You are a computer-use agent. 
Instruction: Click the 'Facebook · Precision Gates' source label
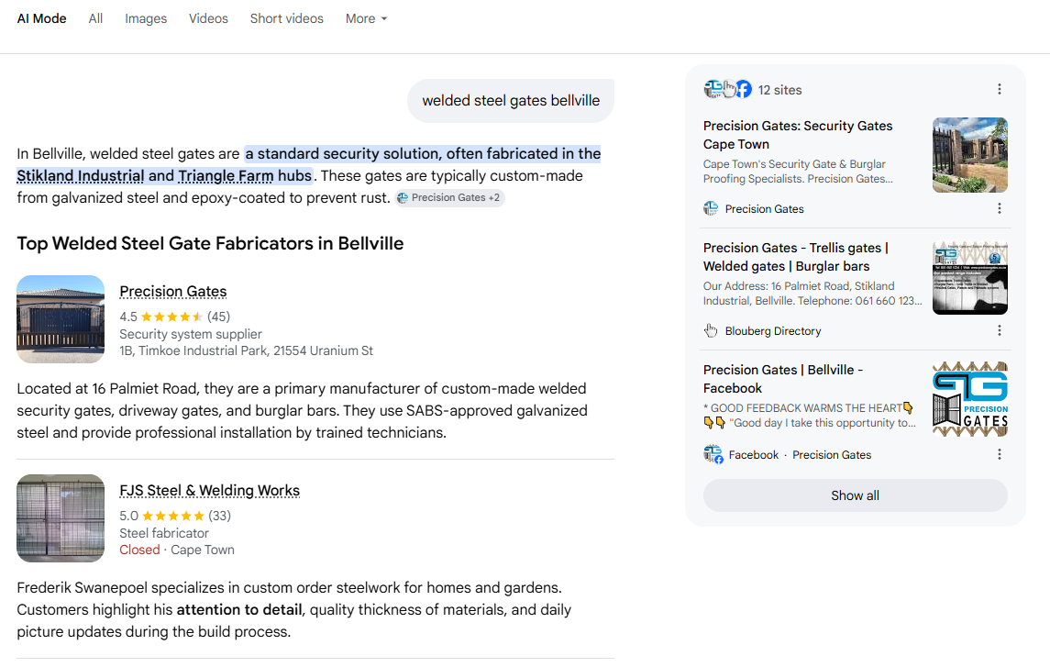pos(801,455)
